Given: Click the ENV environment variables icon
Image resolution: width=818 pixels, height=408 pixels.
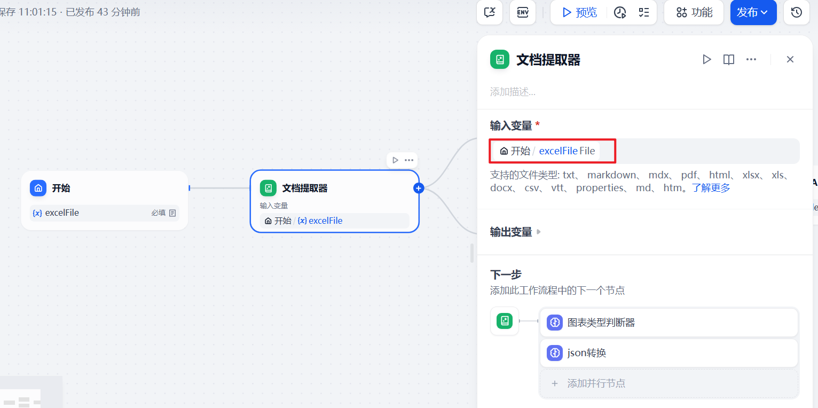Looking at the screenshot, I should pos(522,12).
